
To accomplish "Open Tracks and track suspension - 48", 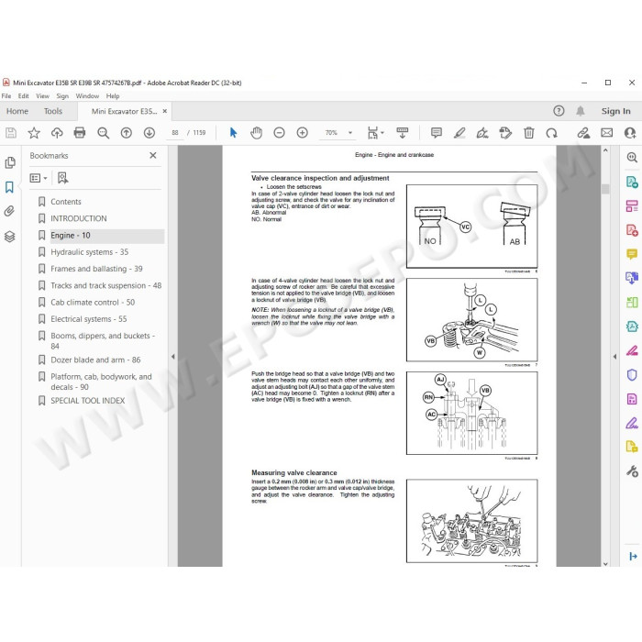I will [x=106, y=285].
